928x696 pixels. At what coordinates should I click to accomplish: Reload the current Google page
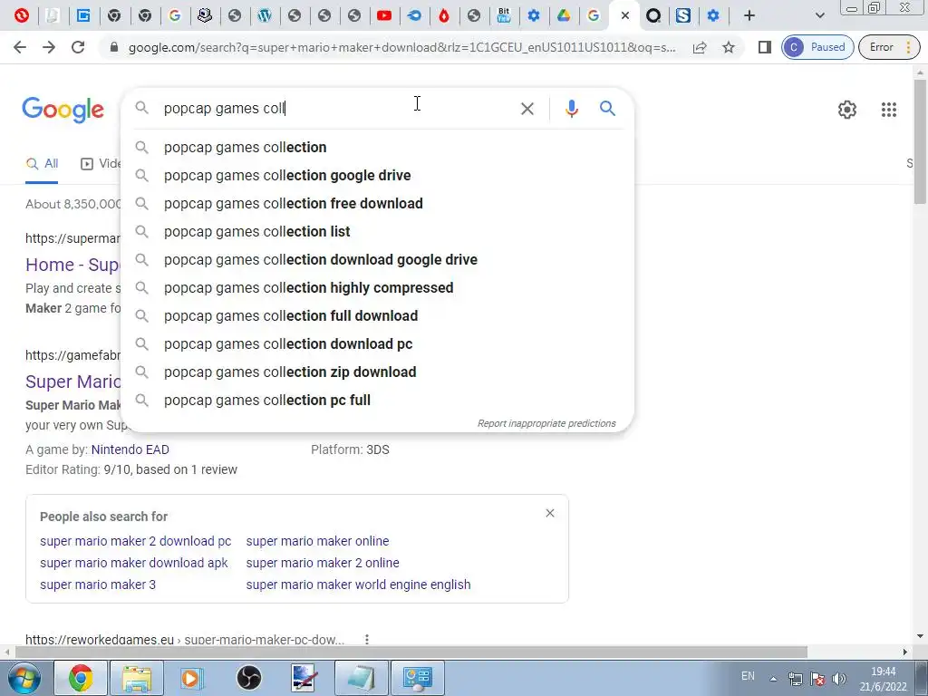(78, 47)
